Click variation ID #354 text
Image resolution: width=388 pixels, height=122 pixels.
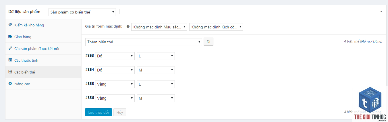coord(90,69)
